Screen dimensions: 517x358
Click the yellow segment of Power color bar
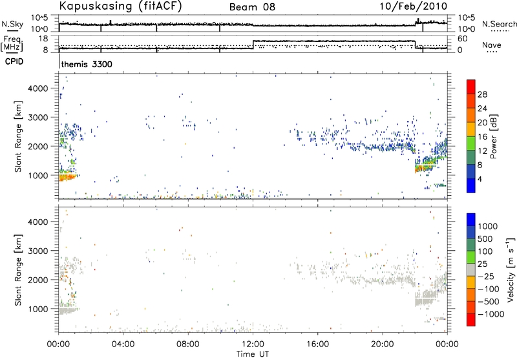[x=471, y=129]
